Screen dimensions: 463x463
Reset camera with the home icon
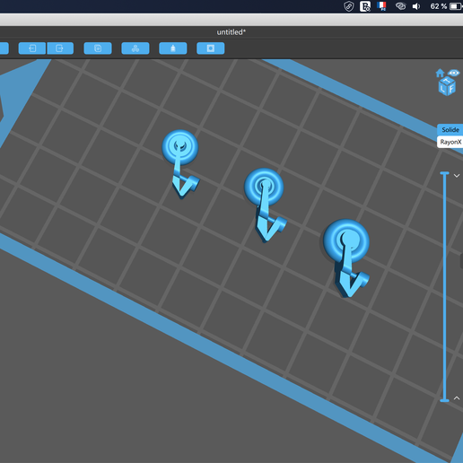tap(440, 73)
